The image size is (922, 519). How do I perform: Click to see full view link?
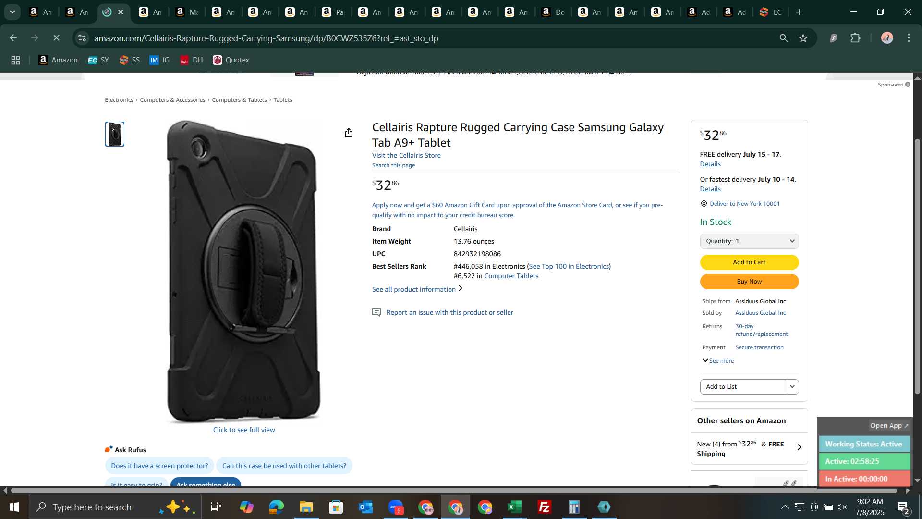point(244,430)
